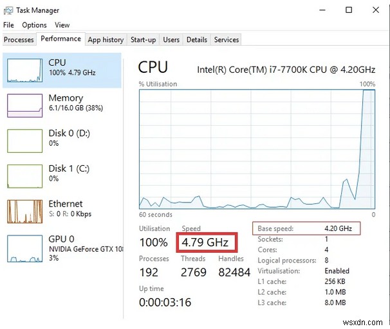Click the Disk 0 (D:) graph icon
This screenshot has height=329, width=390.
[x=24, y=140]
